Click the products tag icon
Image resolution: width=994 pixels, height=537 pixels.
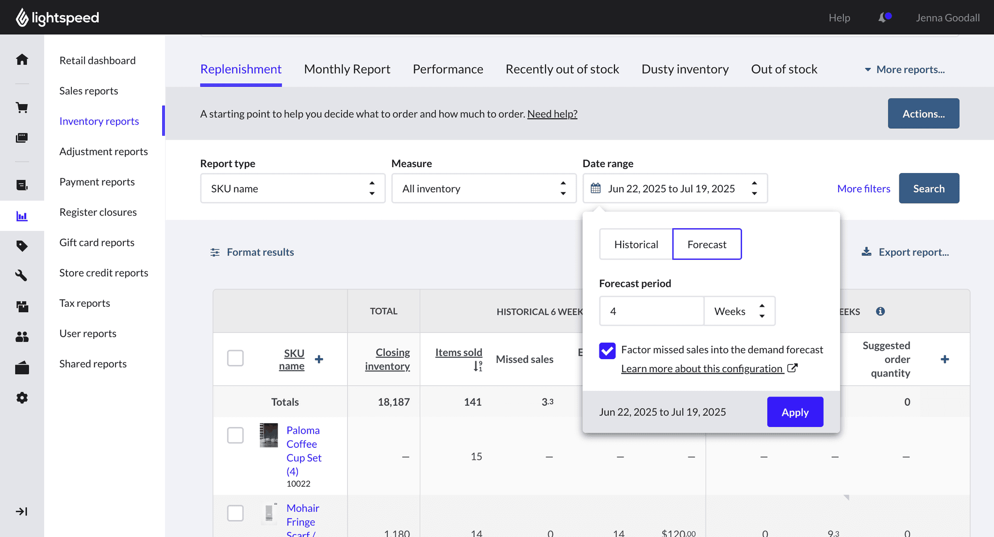click(x=22, y=246)
